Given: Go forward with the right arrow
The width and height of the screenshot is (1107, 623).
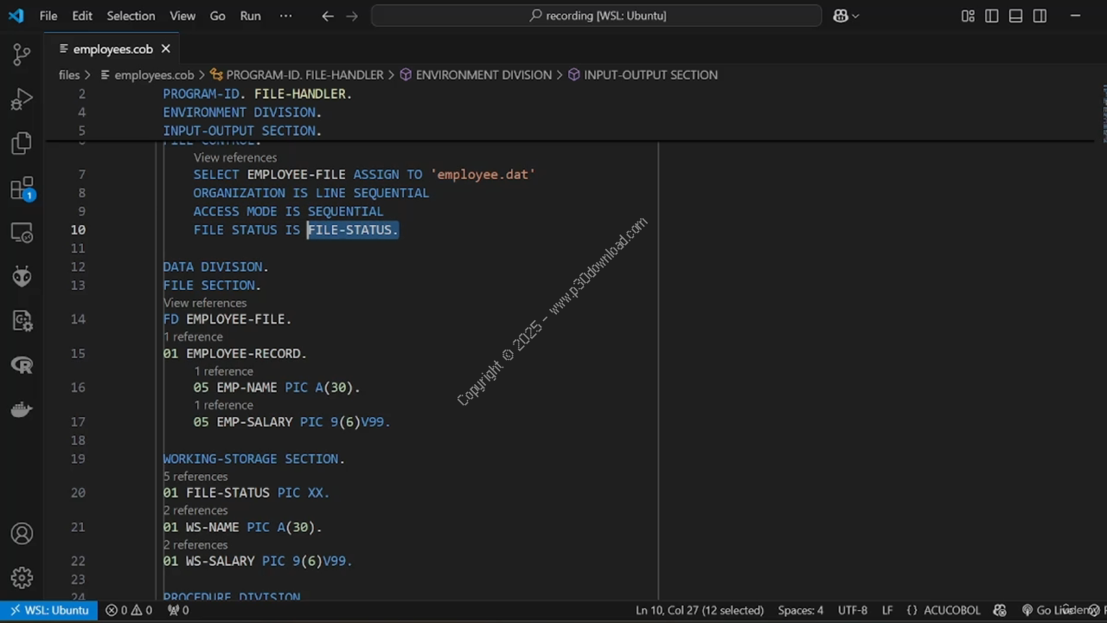Looking at the screenshot, I should pos(352,16).
